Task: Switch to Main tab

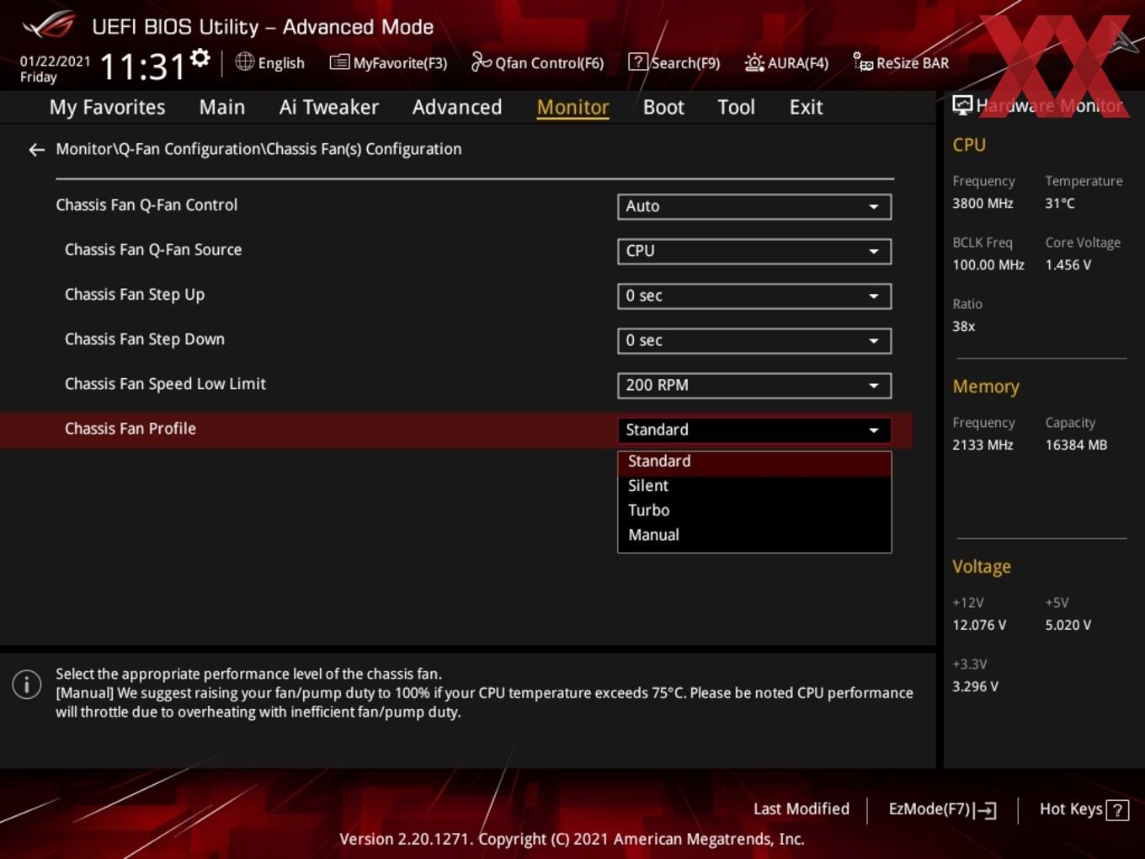Action: click(222, 107)
